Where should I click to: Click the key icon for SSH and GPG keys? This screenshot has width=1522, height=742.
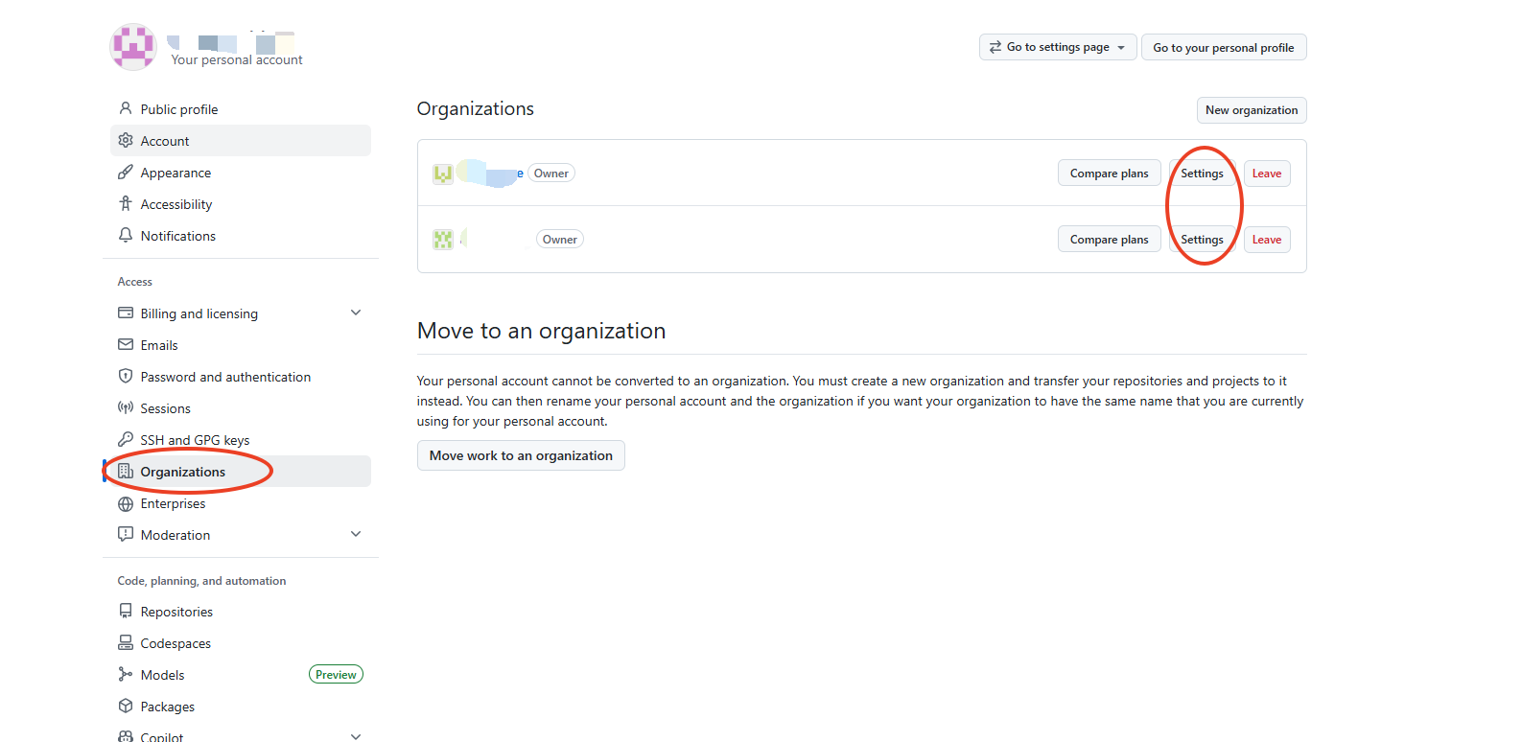pyautogui.click(x=126, y=439)
